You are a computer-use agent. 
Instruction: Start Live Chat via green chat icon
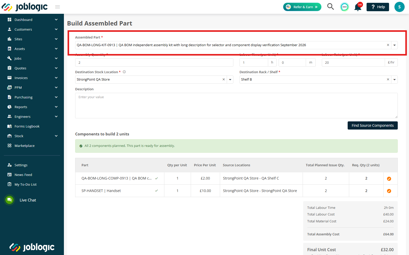coord(9,200)
